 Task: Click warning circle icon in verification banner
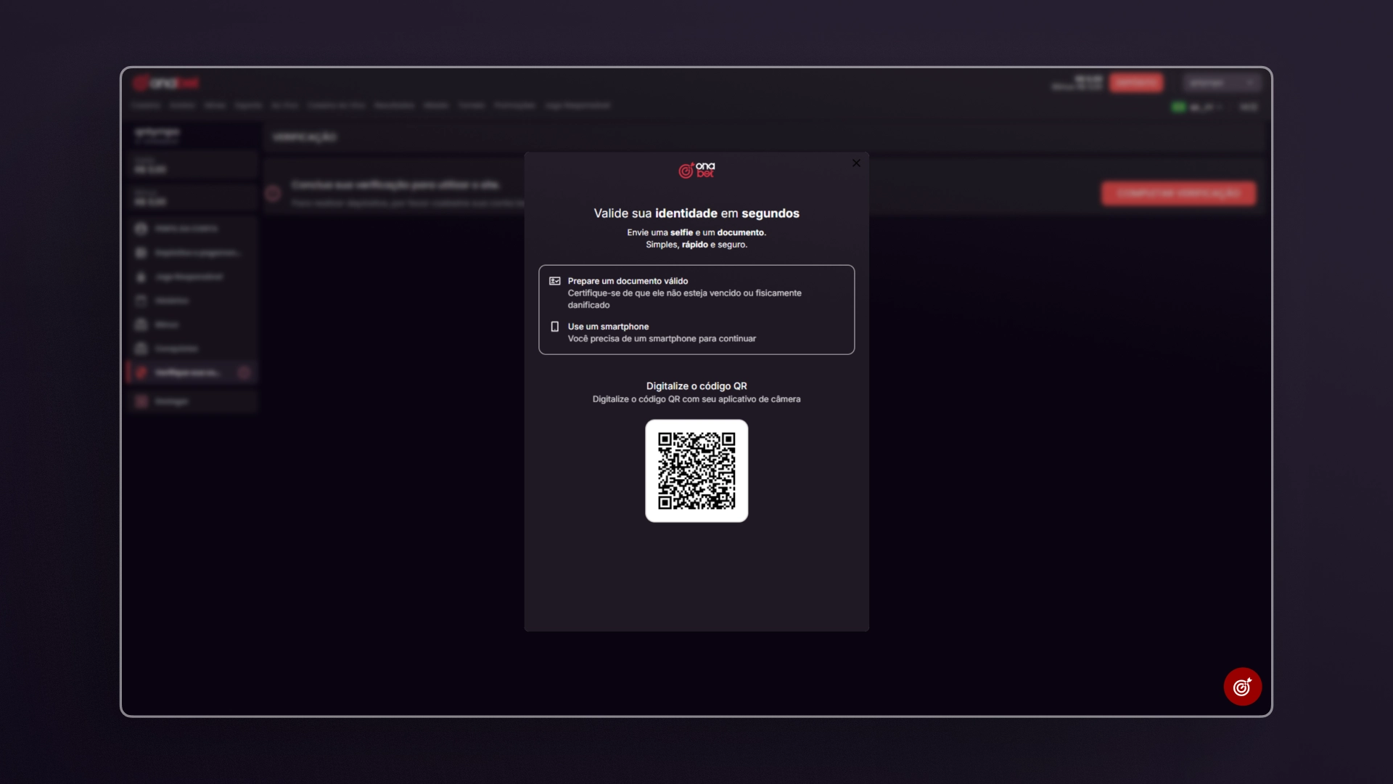[x=274, y=193]
